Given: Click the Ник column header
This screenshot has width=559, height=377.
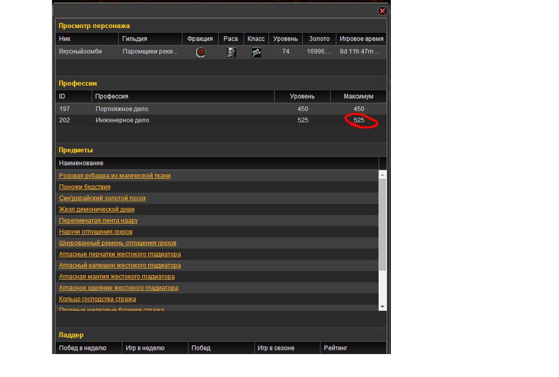Looking at the screenshot, I should (87, 39).
